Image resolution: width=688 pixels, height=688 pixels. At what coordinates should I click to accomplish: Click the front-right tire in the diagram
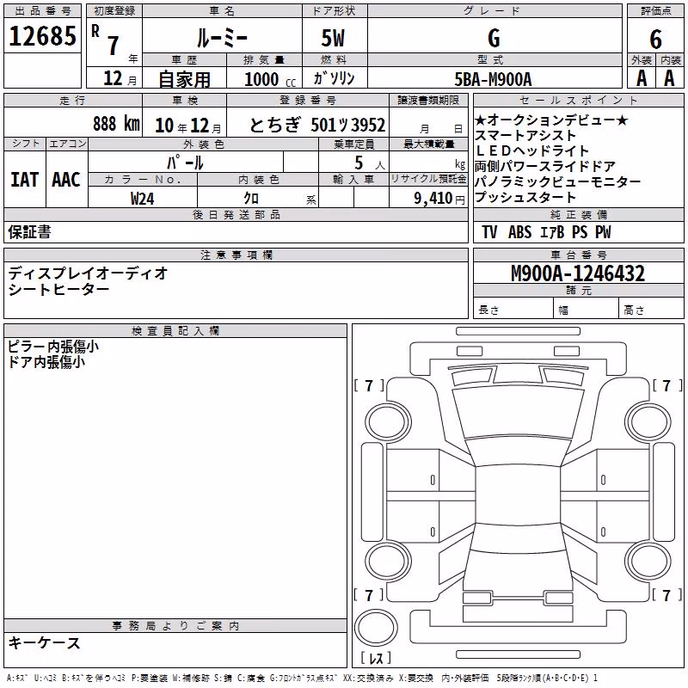pyautogui.click(x=648, y=422)
